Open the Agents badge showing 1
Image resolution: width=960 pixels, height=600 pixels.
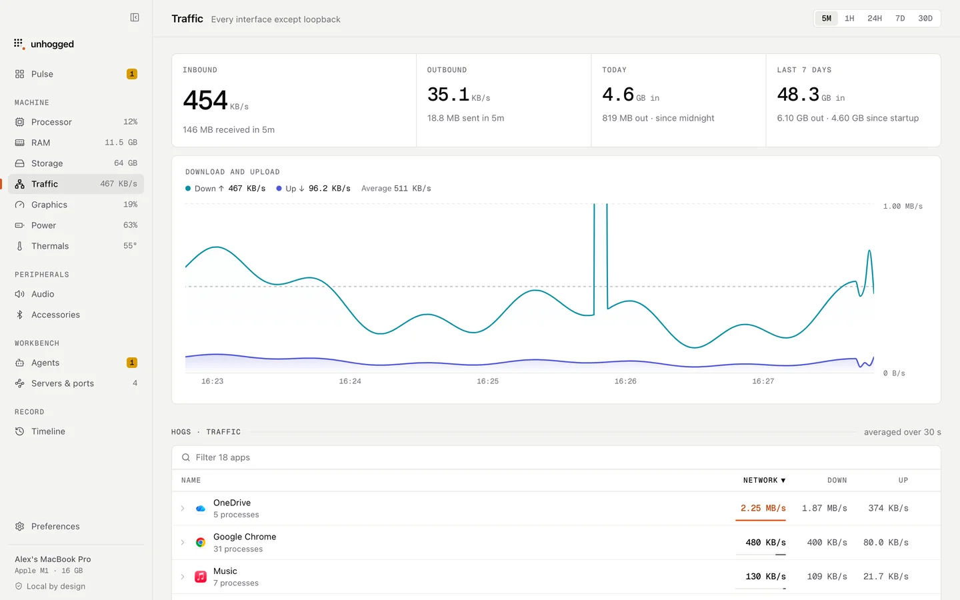pyautogui.click(x=132, y=363)
